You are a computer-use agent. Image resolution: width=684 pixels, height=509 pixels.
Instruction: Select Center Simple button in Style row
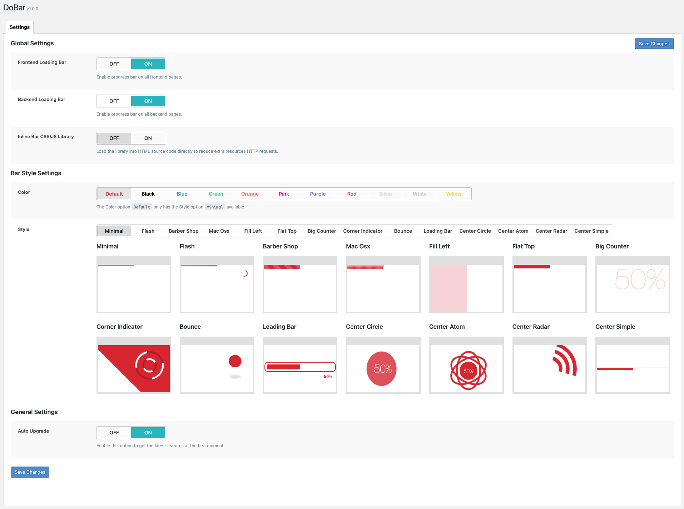point(591,231)
